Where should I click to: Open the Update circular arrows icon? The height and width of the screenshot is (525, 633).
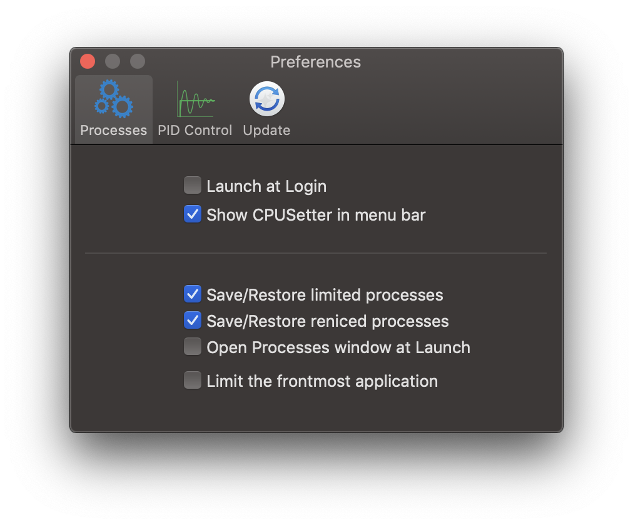[267, 99]
